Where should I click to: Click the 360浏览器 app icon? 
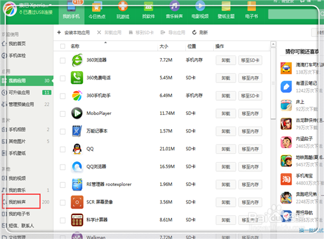[x=77, y=60]
